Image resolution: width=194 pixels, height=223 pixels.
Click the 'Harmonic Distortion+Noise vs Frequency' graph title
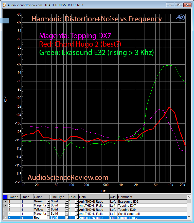coord(97,19)
